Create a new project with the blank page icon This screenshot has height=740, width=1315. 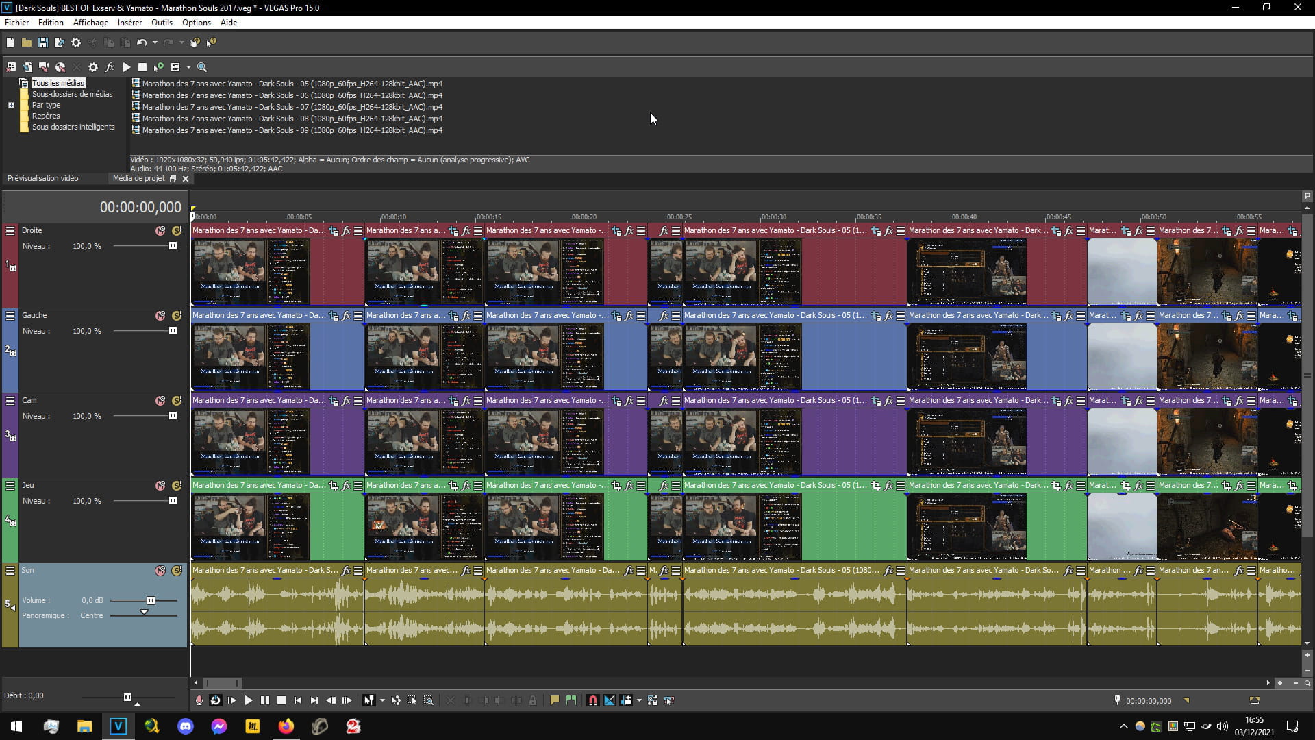10,42
